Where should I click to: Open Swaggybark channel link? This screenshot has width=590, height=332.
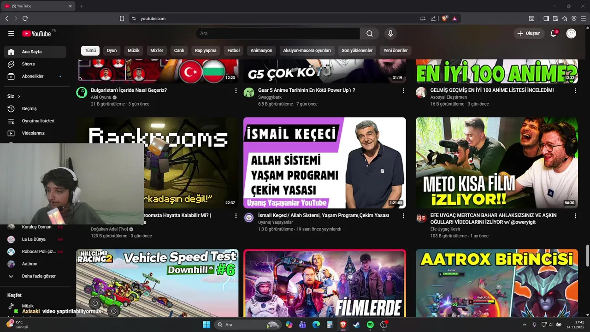(x=270, y=97)
